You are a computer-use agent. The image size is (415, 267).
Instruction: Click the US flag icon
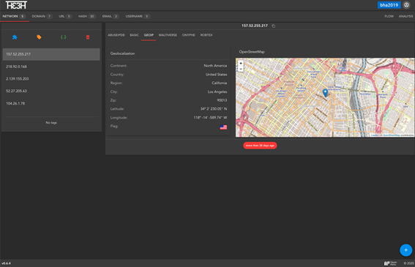[223, 127]
